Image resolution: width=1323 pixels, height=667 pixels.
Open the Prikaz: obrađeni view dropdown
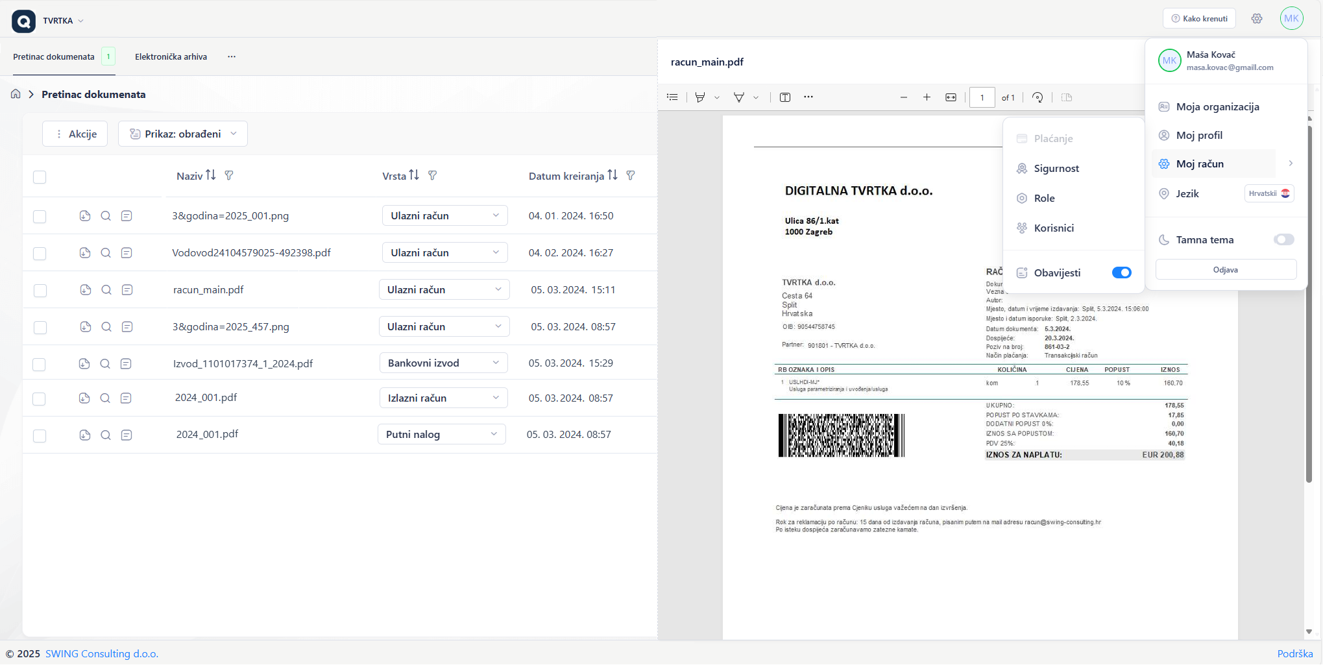(183, 134)
